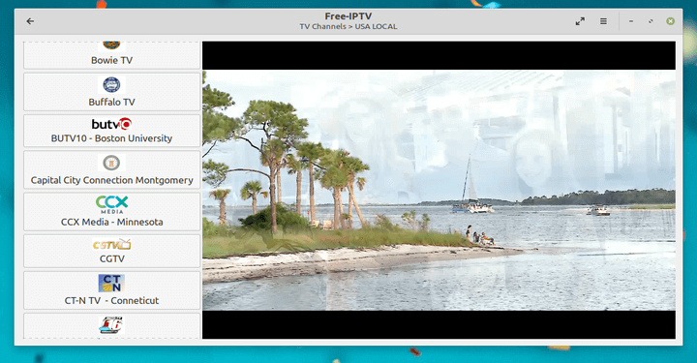Select the Buffalo TV channel label
The height and width of the screenshot is (363, 697).
click(111, 103)
